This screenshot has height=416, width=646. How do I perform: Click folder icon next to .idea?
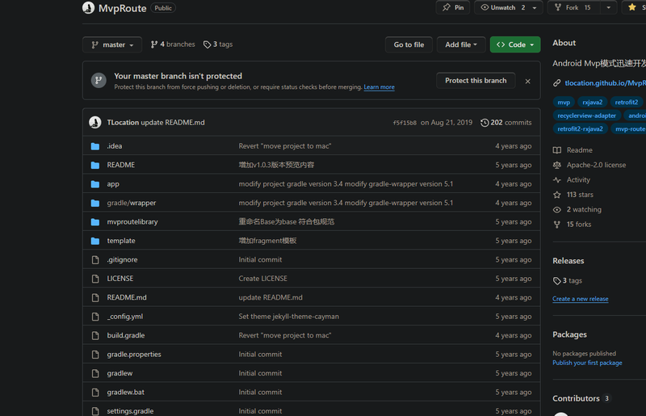pos(95,146)
